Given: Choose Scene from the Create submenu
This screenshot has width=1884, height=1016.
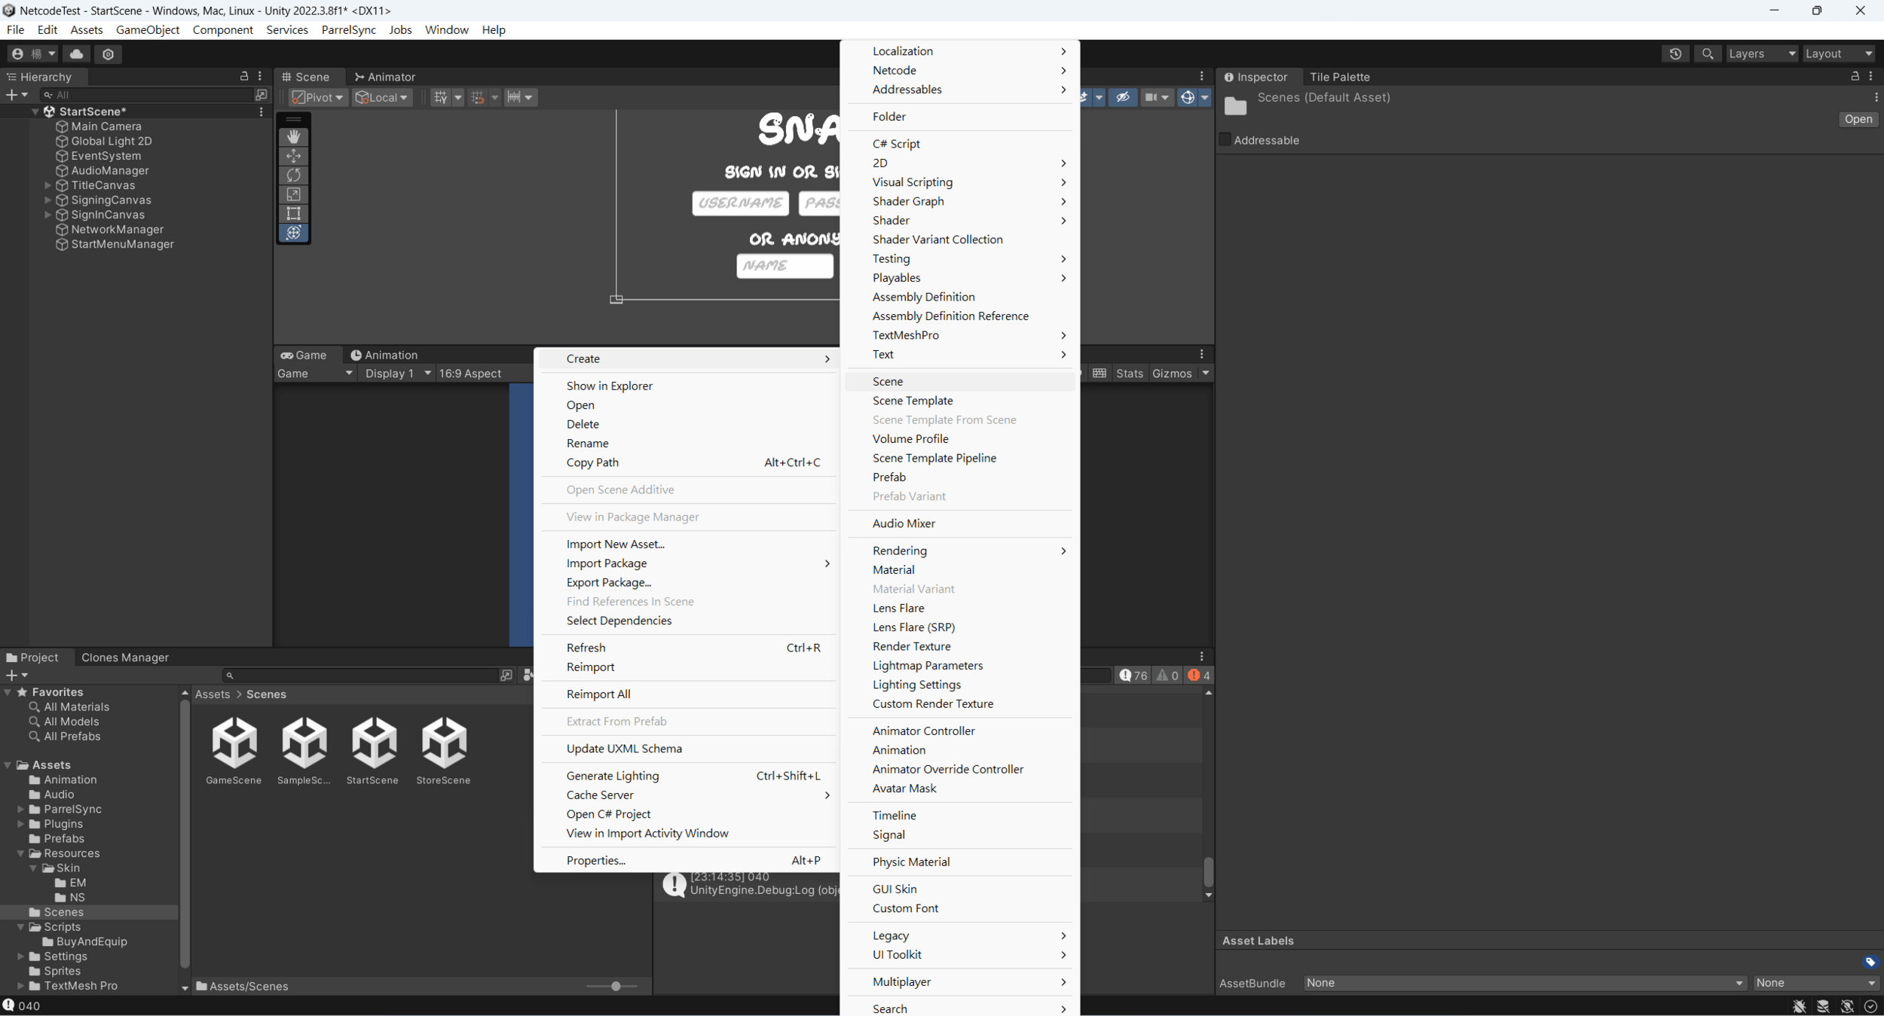Looking at the screenshot, I should tap(887, 381).
